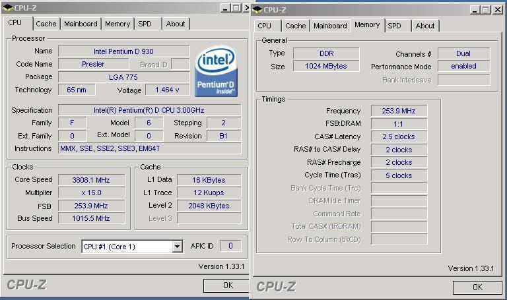The height and width of the screenshot is (300, 507).
Task: Click the empty Bank Interleave field
Action: 463,80
